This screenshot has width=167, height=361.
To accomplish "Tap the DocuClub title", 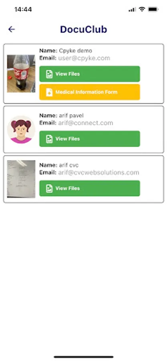I will (84, 29).
